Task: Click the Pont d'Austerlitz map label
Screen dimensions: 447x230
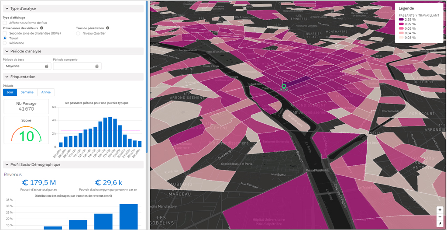Action: [318, 170]
